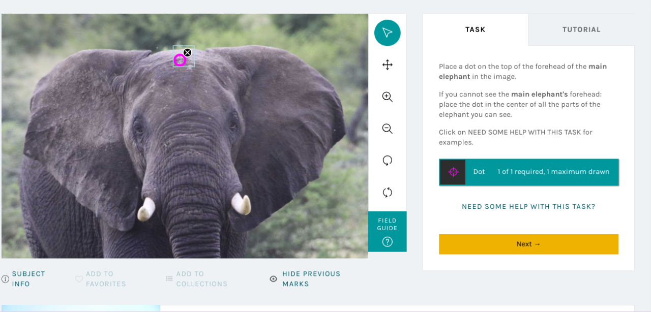Switch to the Task tab
The height and width of the screenshot is (312, 651).
pos(475,29)
